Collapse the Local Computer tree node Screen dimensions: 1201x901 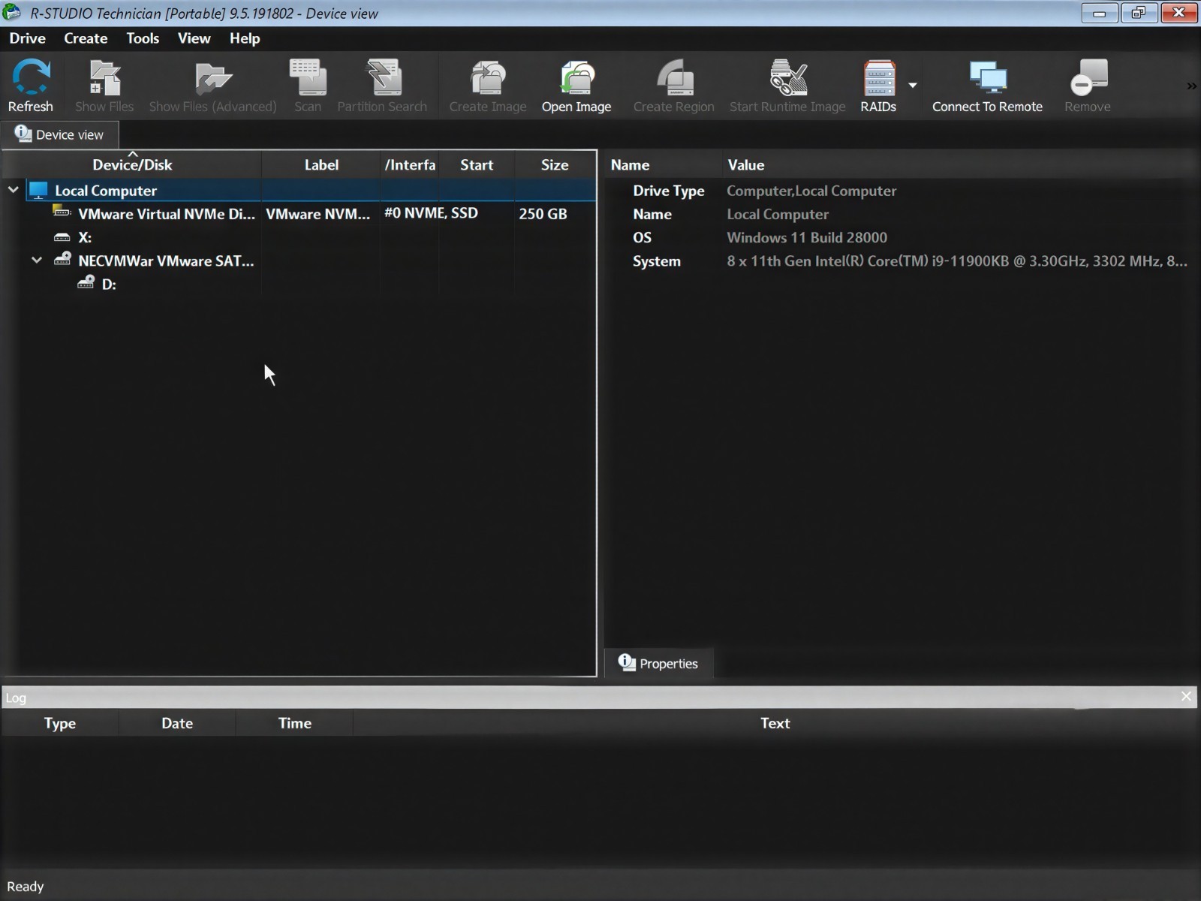click(13, 190)
